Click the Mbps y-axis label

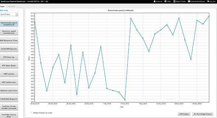click(29, 58)
